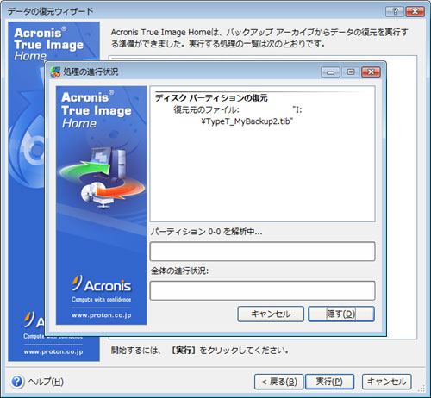Click the TypeT_MyBackup2.tib file path text
Image resolution: width=431 pixels, height=398 pixels.
coord(247,121)
